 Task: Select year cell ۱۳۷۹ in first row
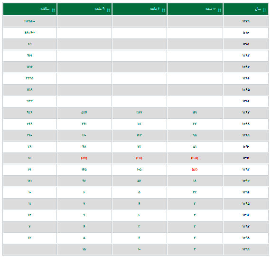tap(246, 21)
